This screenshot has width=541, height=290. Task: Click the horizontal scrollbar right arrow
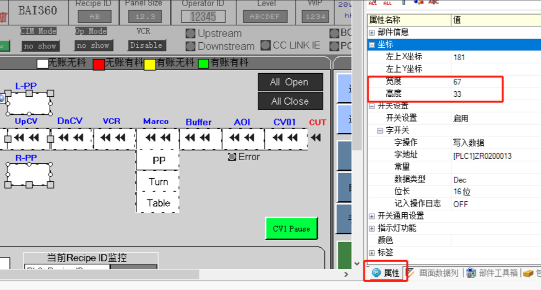click(x=346, y=274)
